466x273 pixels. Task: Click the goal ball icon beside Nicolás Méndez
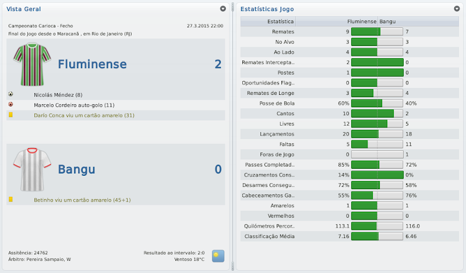(x=10, y=94)
